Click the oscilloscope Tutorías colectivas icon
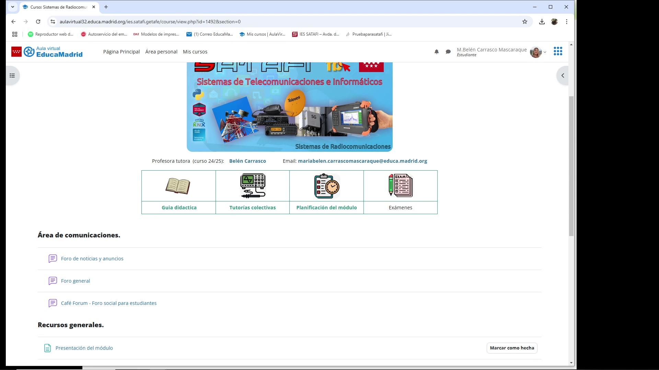 tap(253, 186)
